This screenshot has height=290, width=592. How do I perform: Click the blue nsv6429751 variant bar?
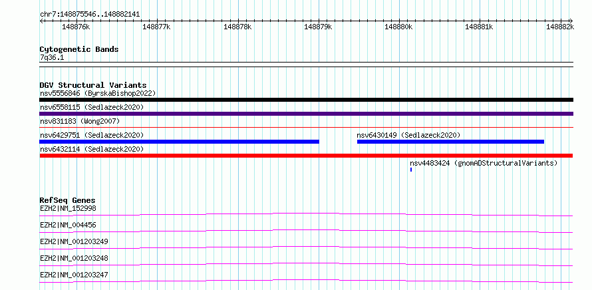click(x=180, y=142)
